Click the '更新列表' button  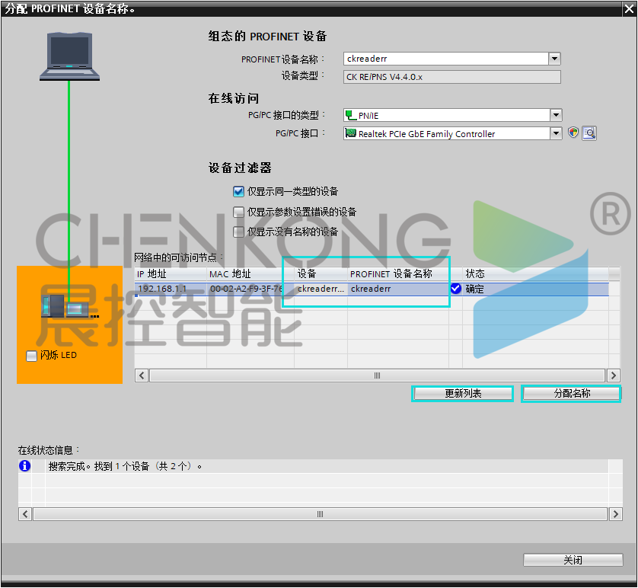click(x=463, y=394)
